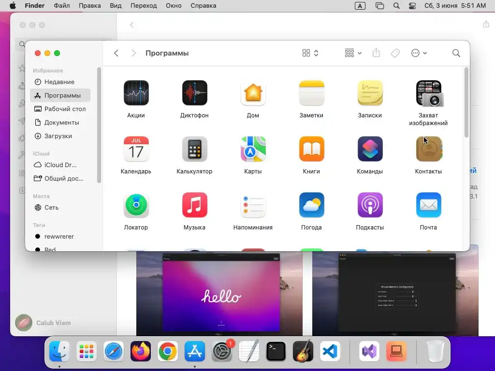Select Документы in the sidebar
Viewport: 495px width, 371px height.
pos(60,122)
